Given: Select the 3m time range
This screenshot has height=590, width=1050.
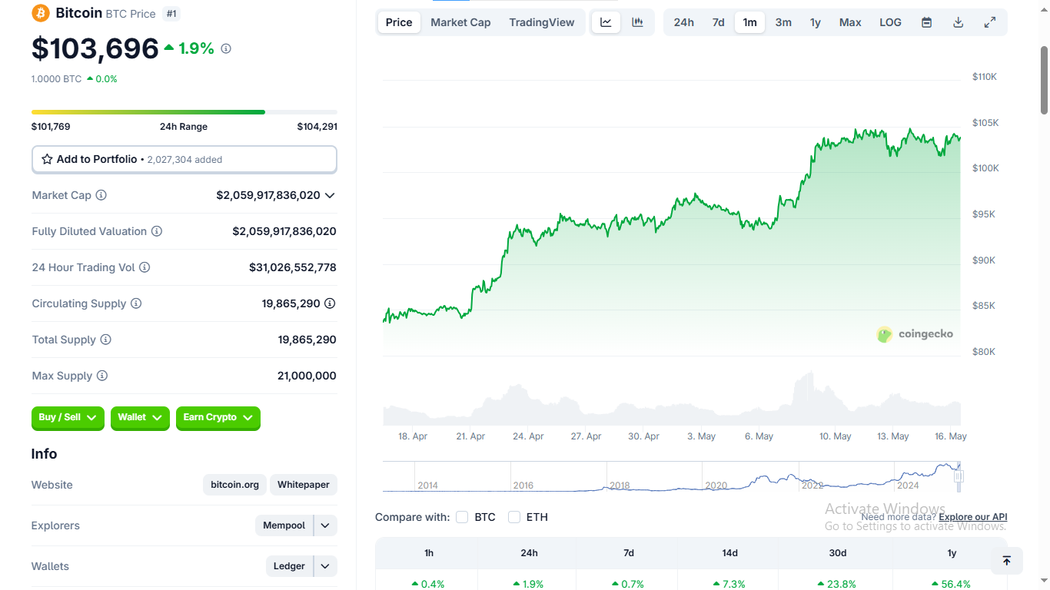Looking at the screenshot, I should tap(783, 22).
